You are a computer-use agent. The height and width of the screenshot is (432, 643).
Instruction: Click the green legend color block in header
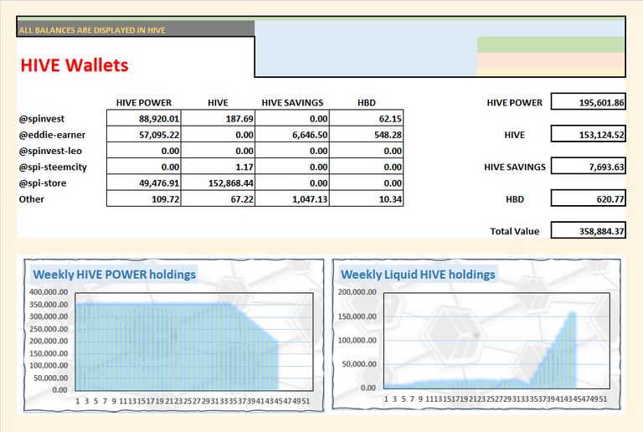pyautogui.click(x=551, y=44)
